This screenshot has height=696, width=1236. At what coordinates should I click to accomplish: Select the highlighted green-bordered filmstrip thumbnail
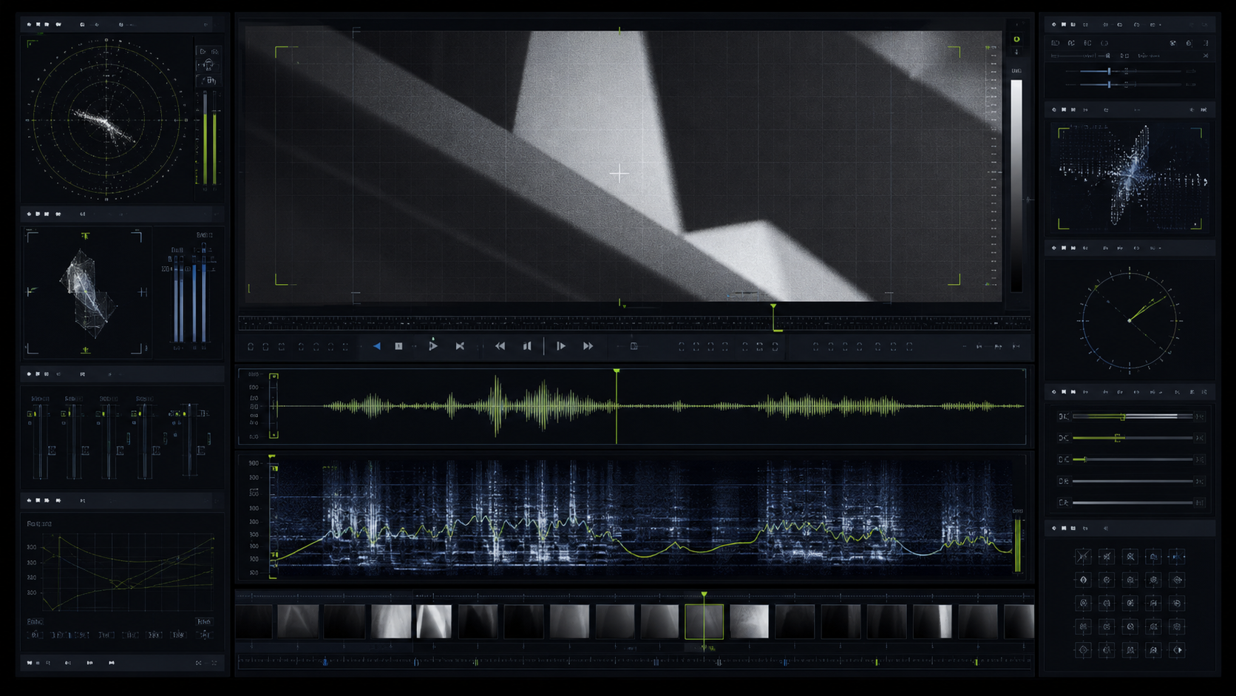704,621
